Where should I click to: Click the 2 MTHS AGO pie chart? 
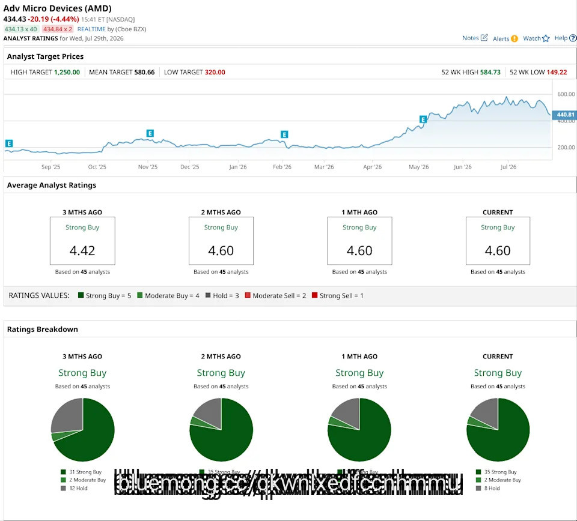(221, 430)
